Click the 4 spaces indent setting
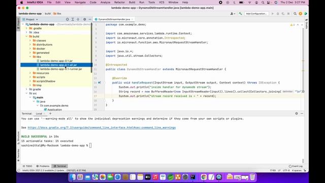This screenshot has width=325, height=183. 297,170
